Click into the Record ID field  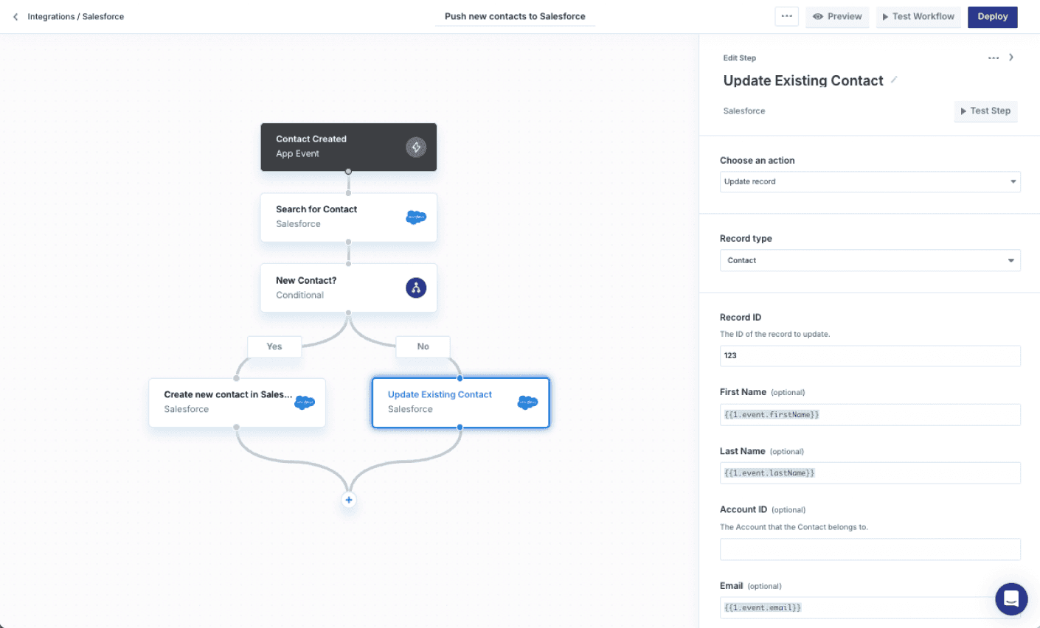click(870, 355)
